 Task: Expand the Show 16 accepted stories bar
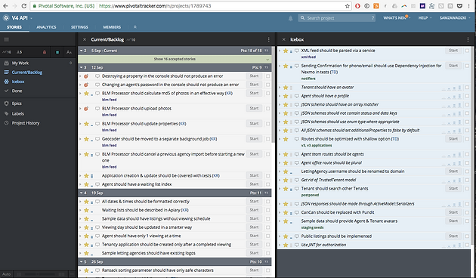pyautogui.click(x=175, y=59)
